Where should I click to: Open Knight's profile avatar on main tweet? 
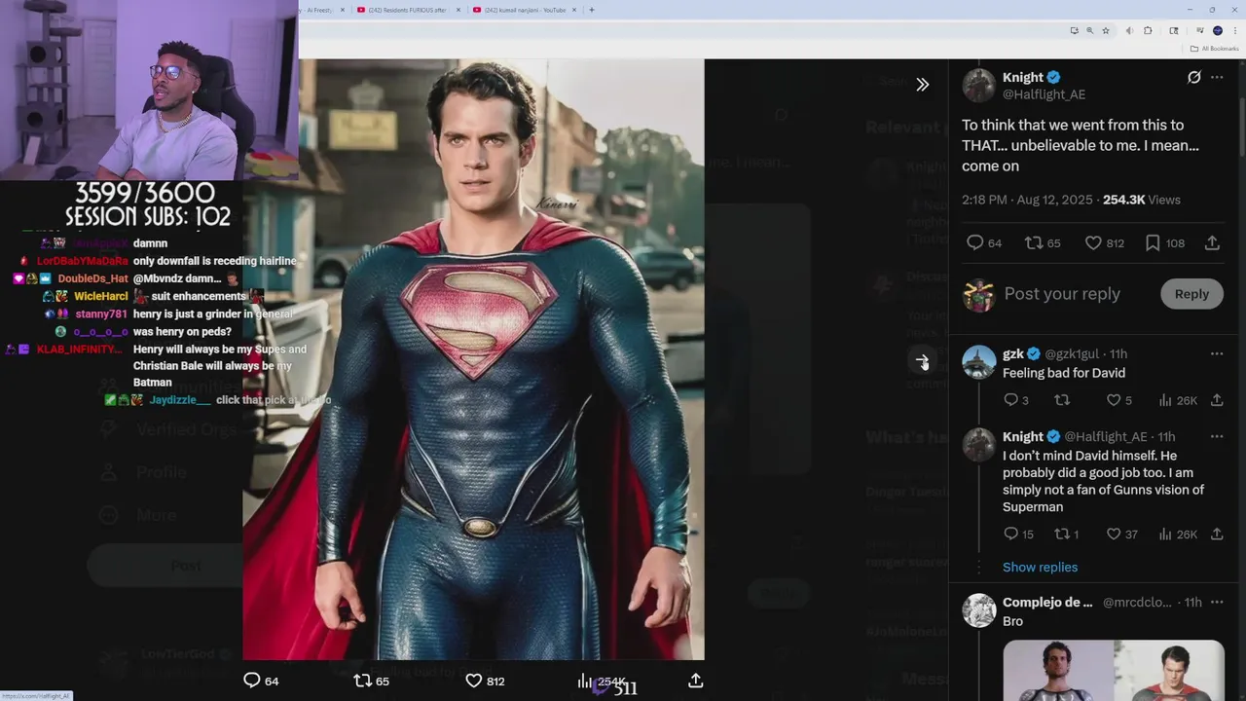pos(978,86)
